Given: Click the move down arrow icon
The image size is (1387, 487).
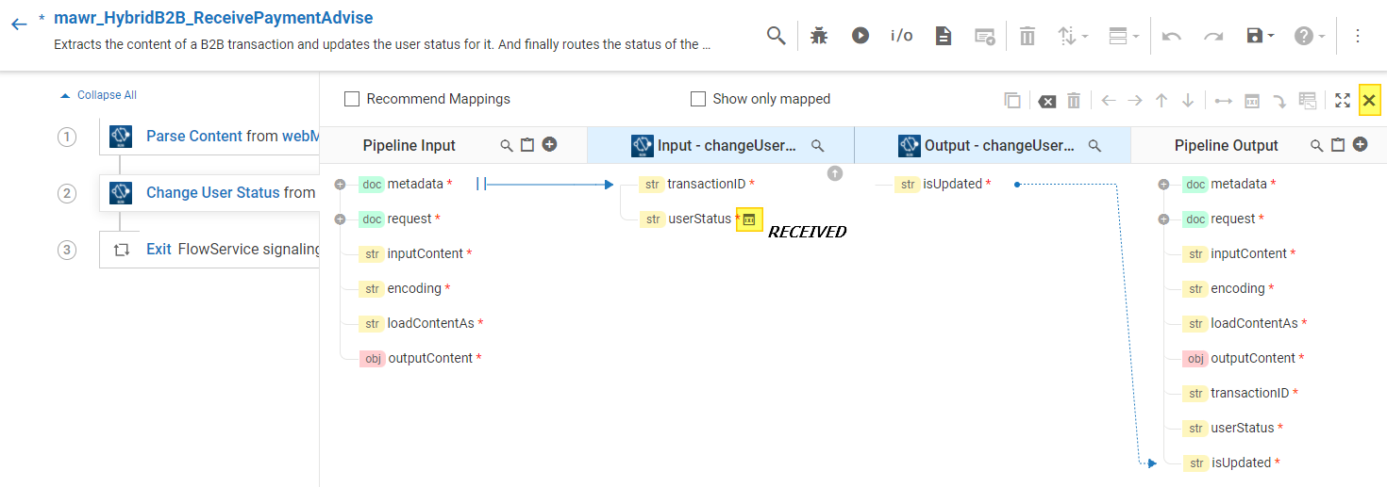Looking at the screenshot, I should [x=1188, y=101].
